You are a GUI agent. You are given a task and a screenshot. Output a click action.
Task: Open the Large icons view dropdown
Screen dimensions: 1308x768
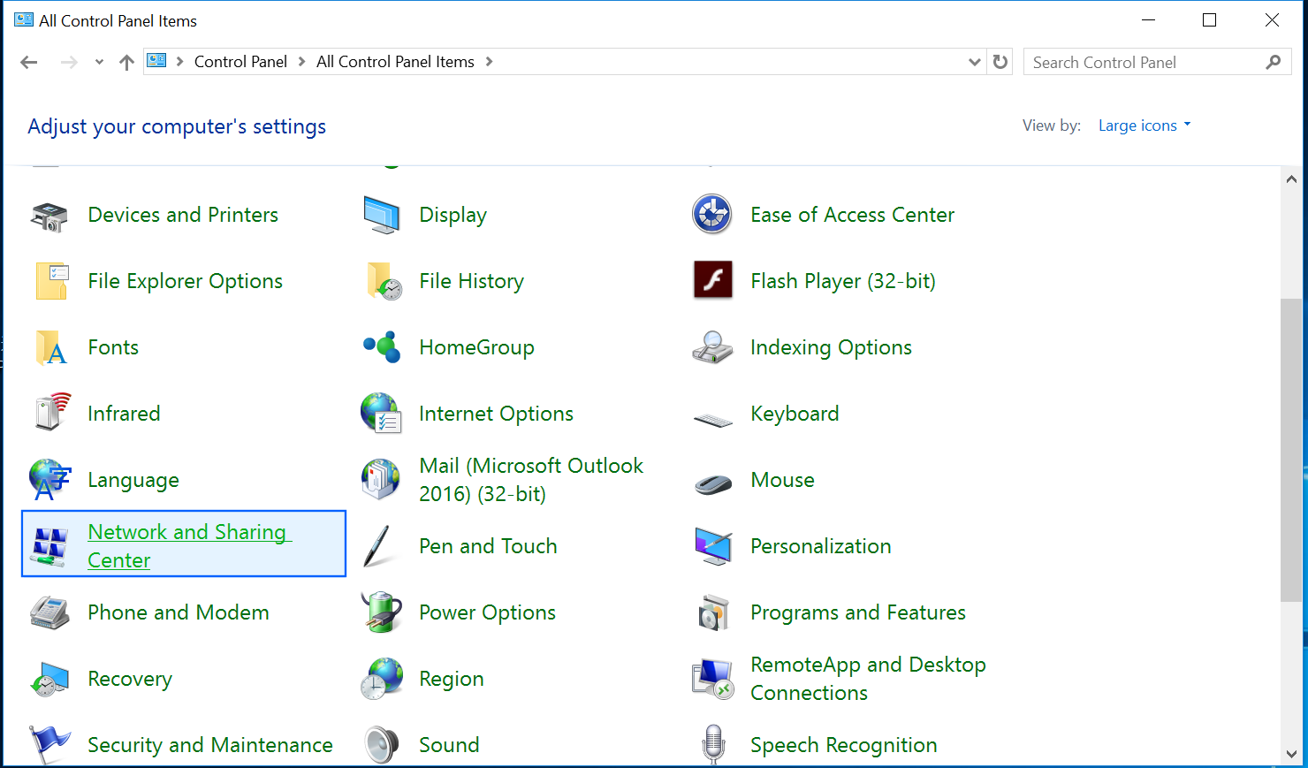pos(1144,125)
